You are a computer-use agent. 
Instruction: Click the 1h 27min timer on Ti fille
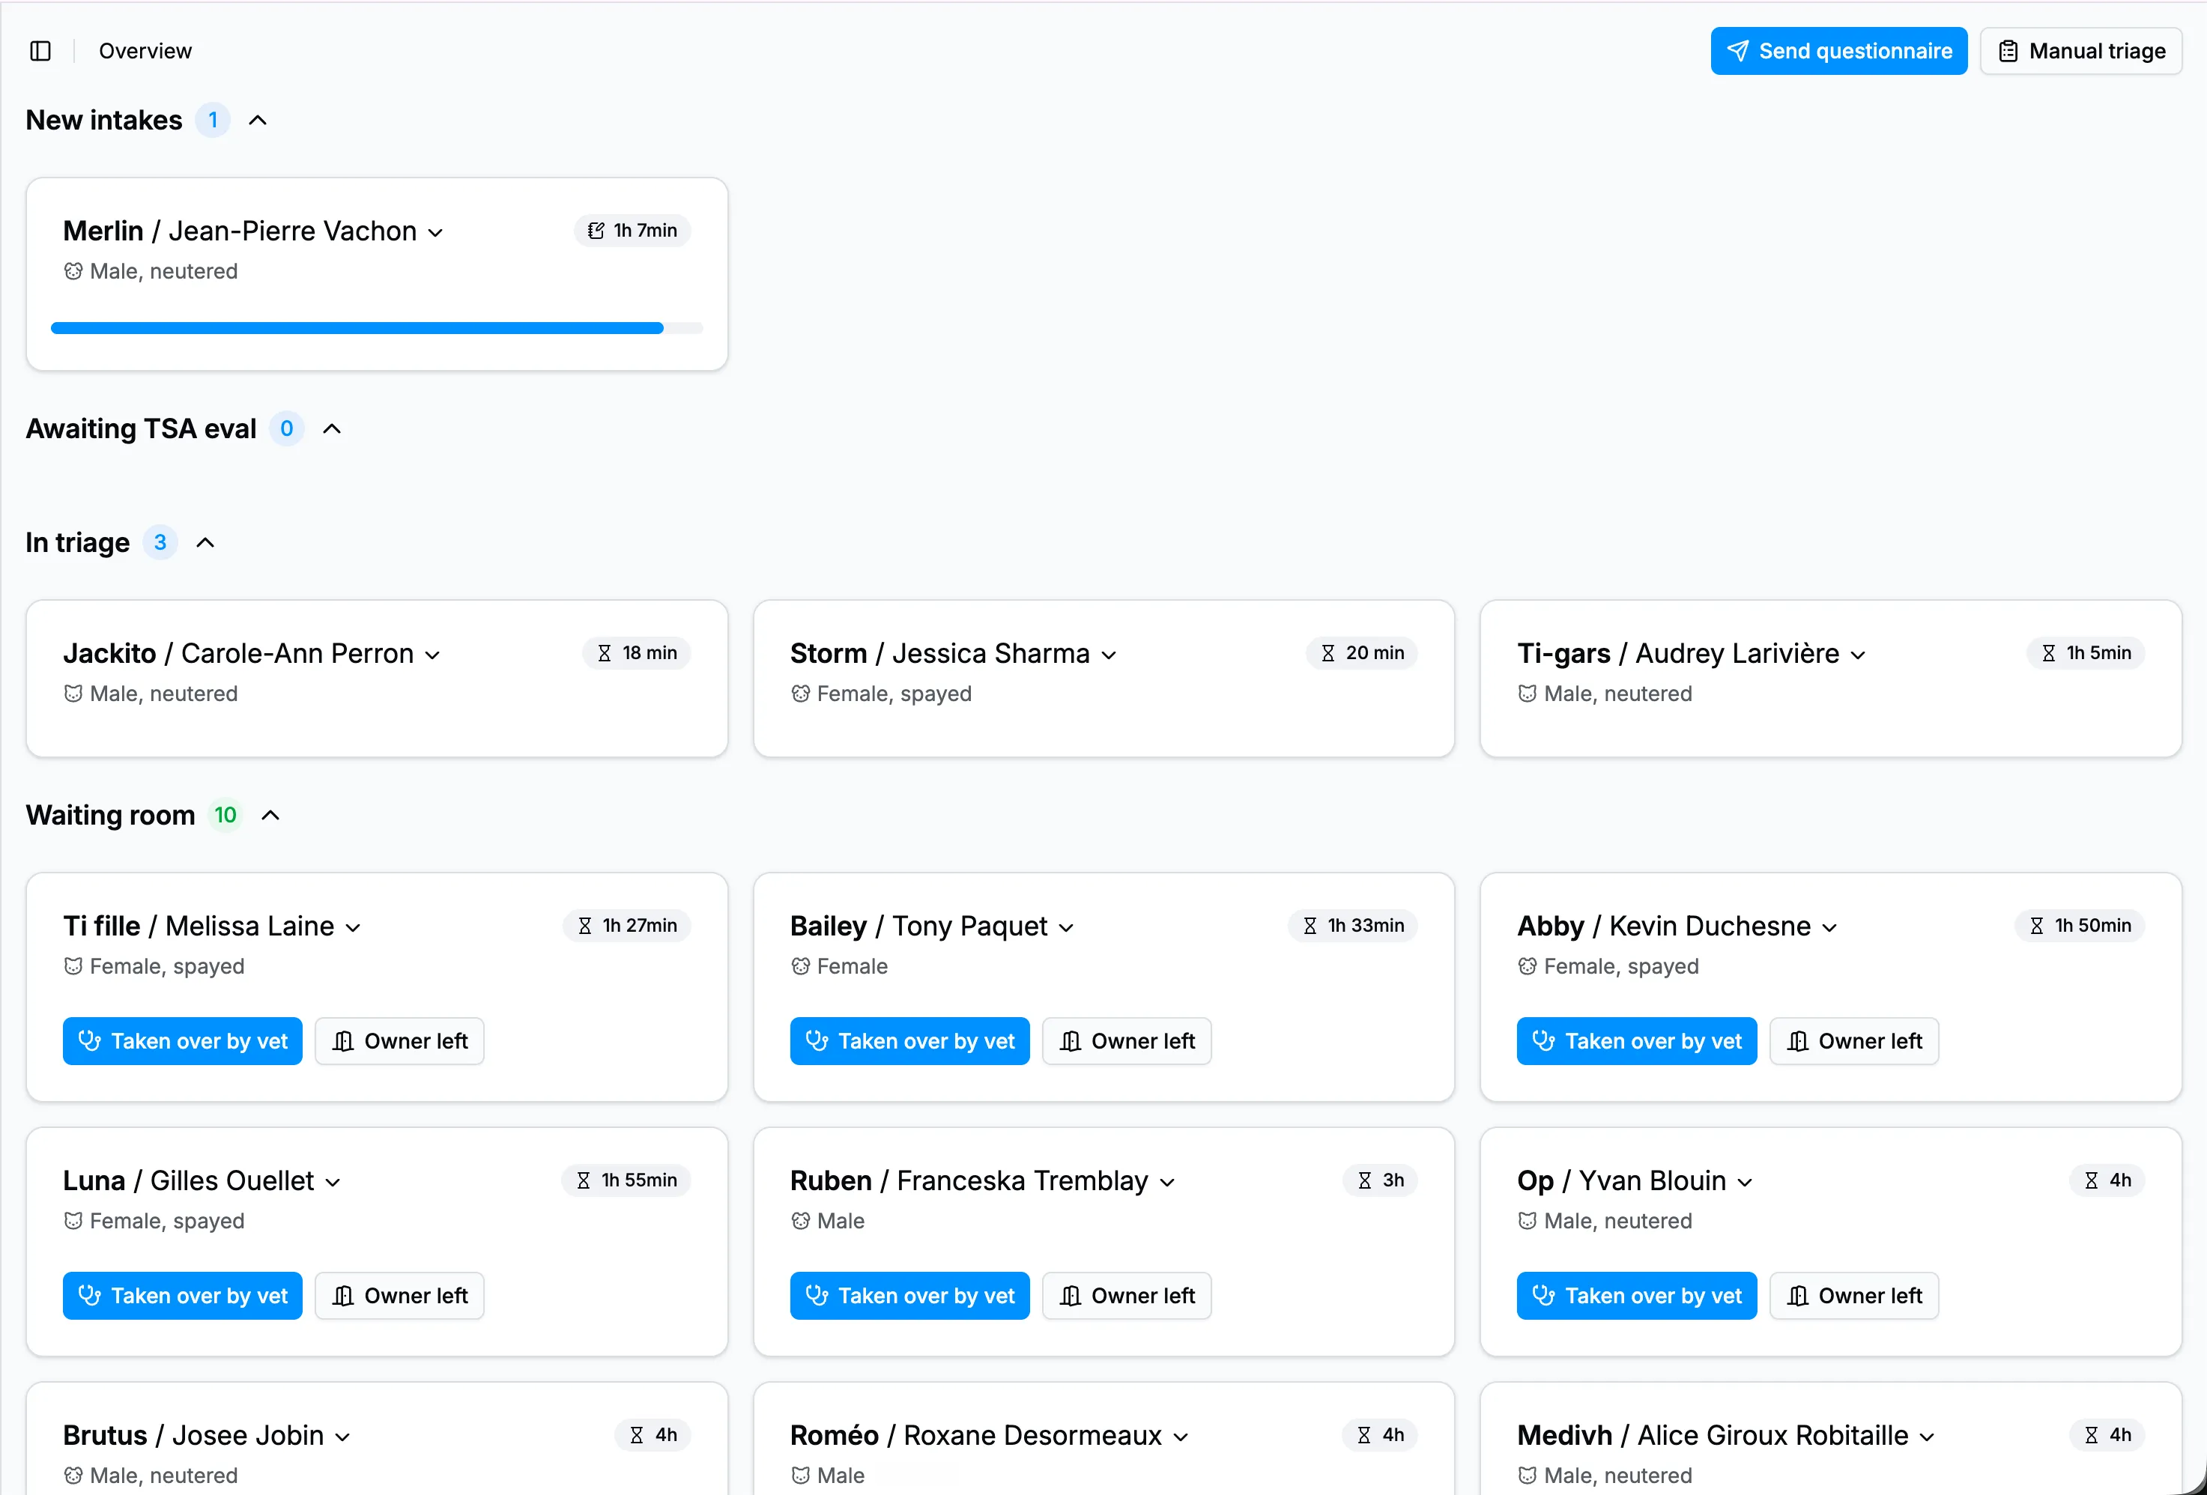(627, 926)
